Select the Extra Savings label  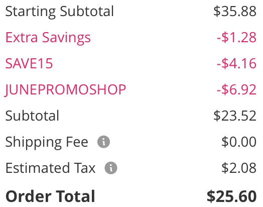click(x=48, y=38)
